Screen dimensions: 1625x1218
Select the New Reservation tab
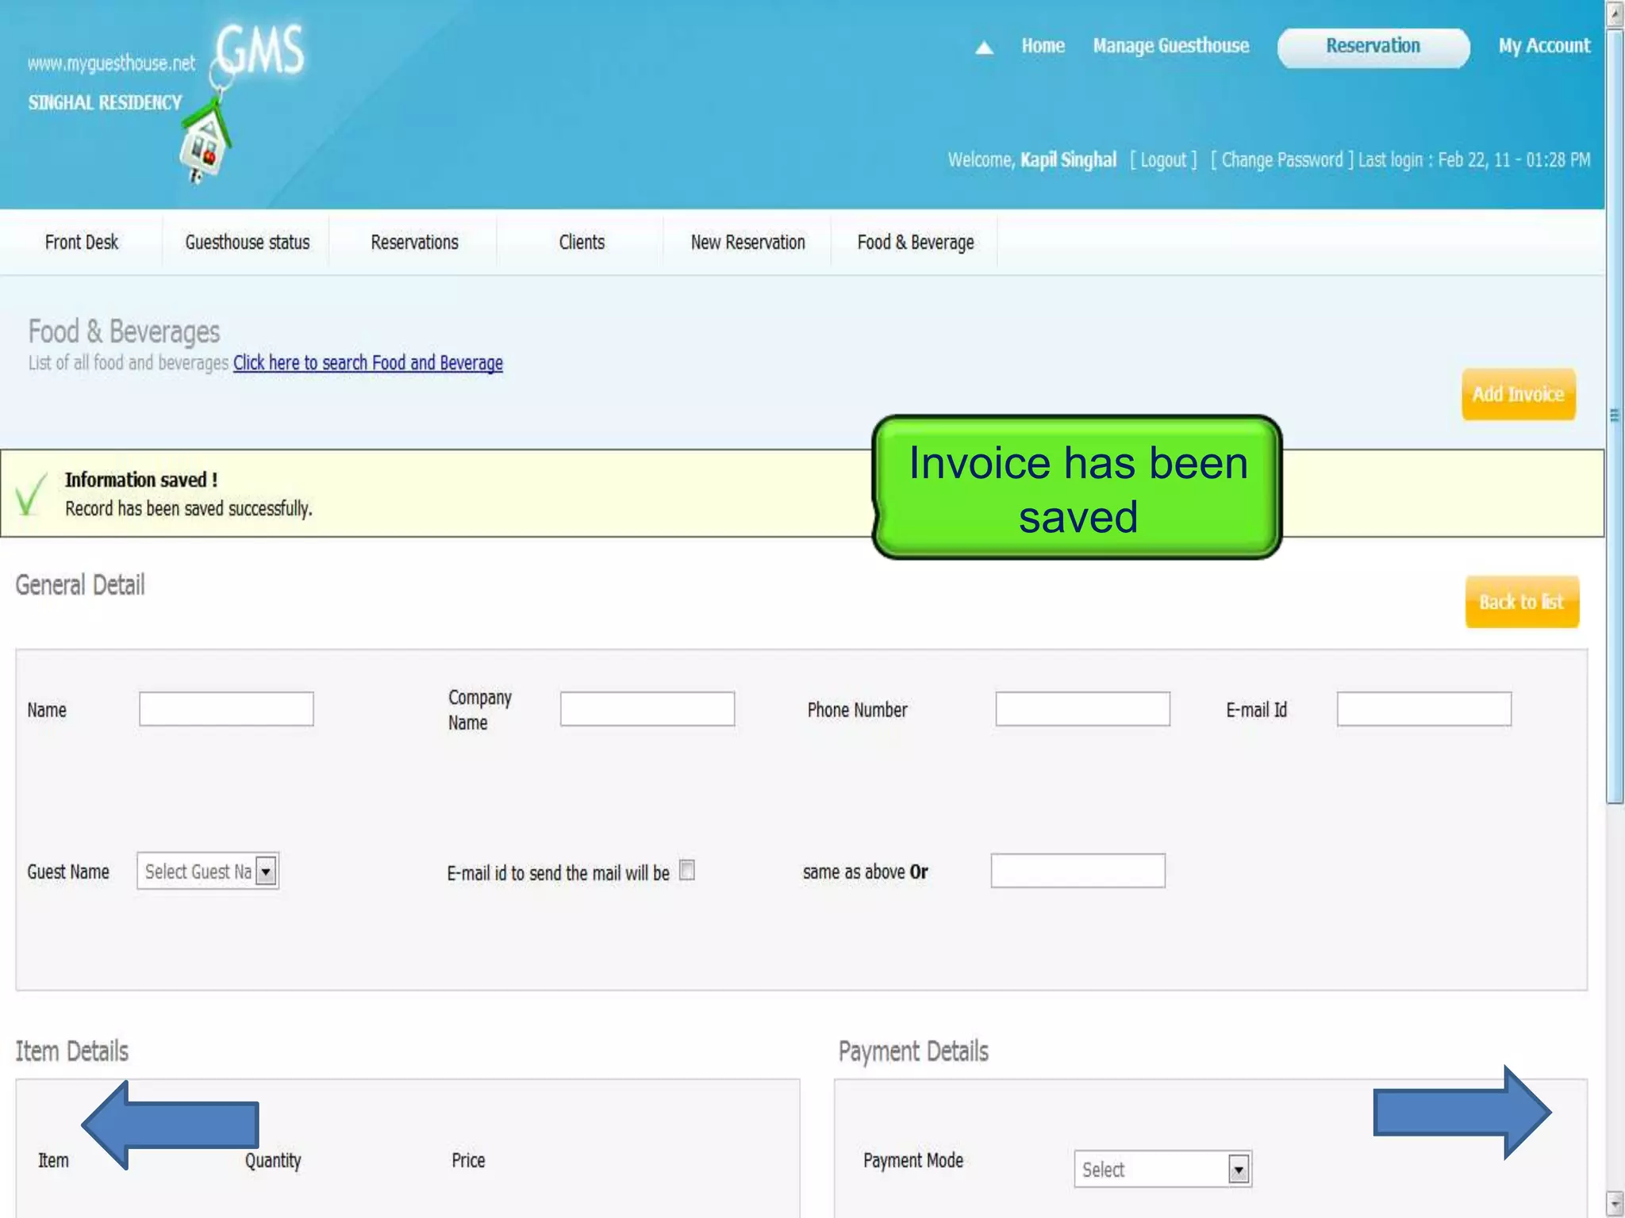coord(747,242)
